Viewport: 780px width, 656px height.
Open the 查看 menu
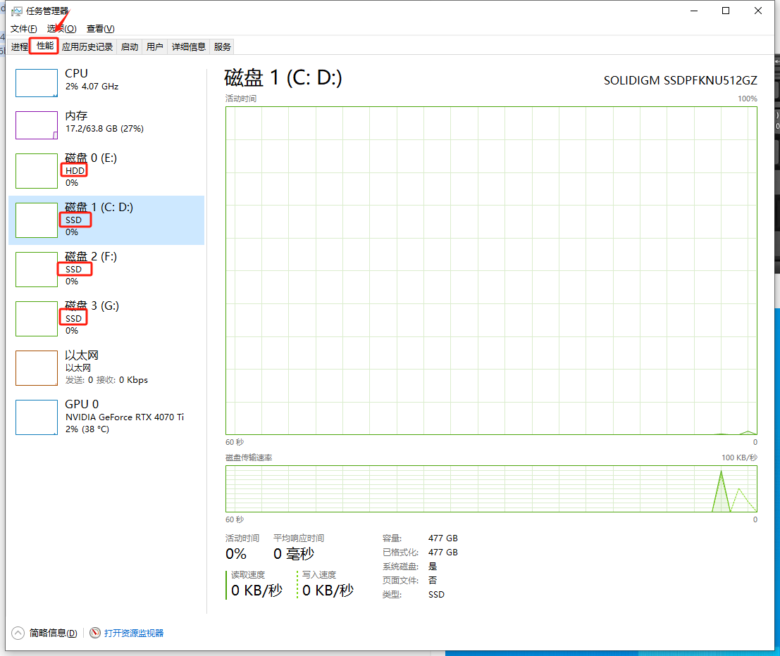point(100,28)
